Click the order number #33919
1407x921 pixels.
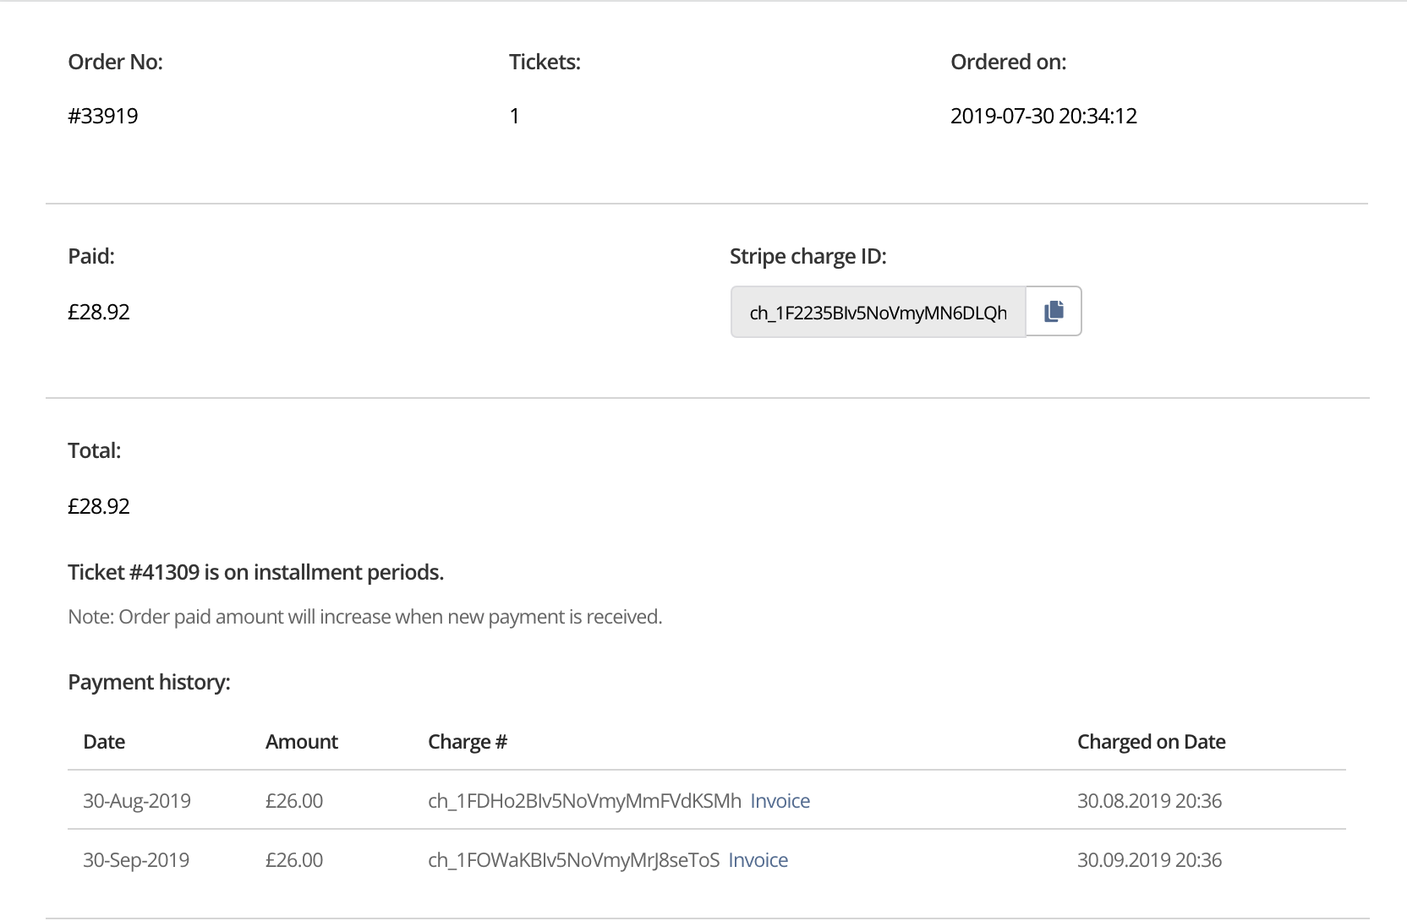pos(103,116)
